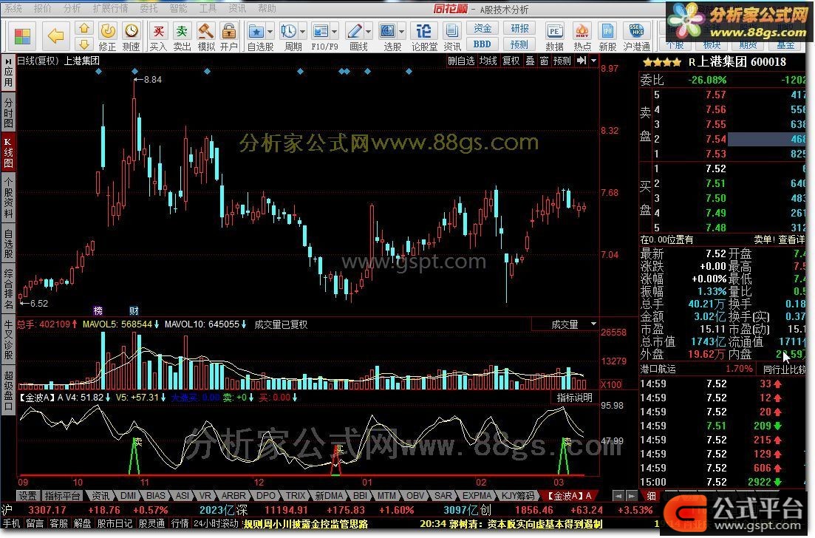The image size is (815, 538).
Task: Click the 指标说明 indicator description link
Action: (x=574, y=398)
